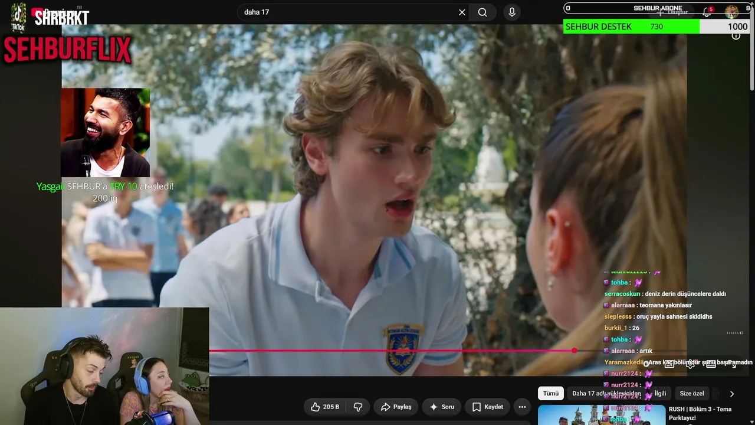Click chat message 'teomana yakınlasır'
Screen dimensions: 755x425
coord(665,305)
